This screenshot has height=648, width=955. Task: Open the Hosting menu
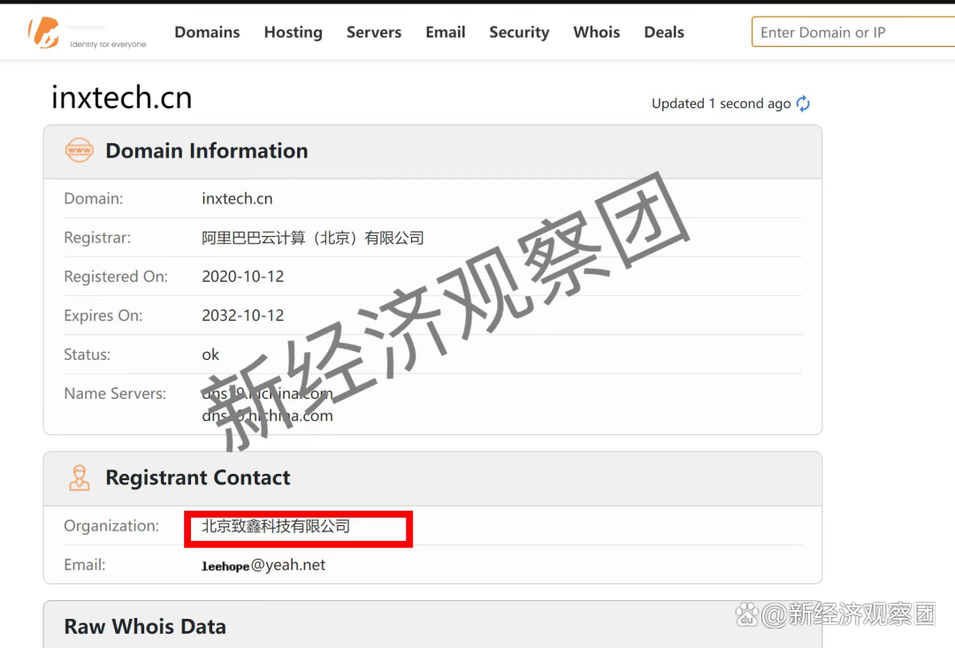(293, 33)
